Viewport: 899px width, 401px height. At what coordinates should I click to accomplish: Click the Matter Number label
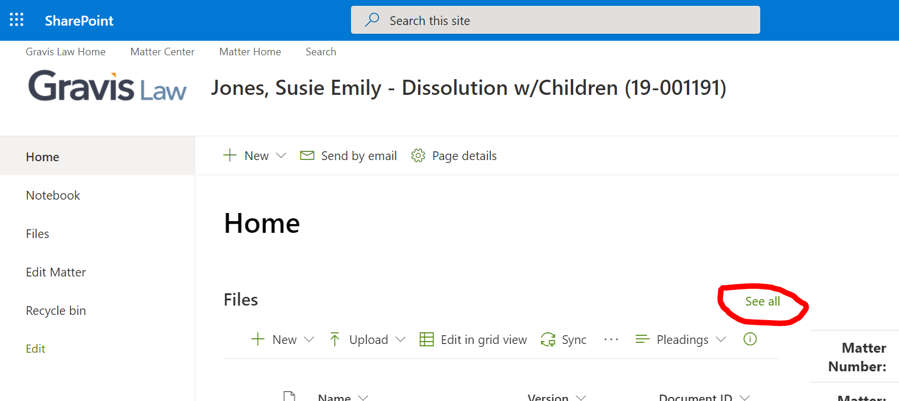(x=857, y=357)
